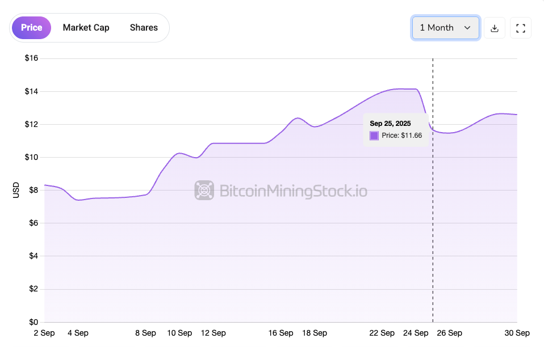
Task: Click the BitcoinMiningStock.io watermark text
Action: pos(293,191)
